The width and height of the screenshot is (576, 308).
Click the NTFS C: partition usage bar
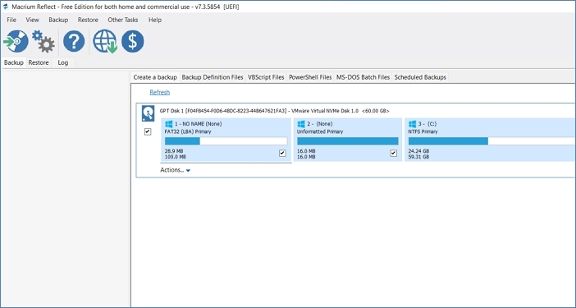pos(491,141)
